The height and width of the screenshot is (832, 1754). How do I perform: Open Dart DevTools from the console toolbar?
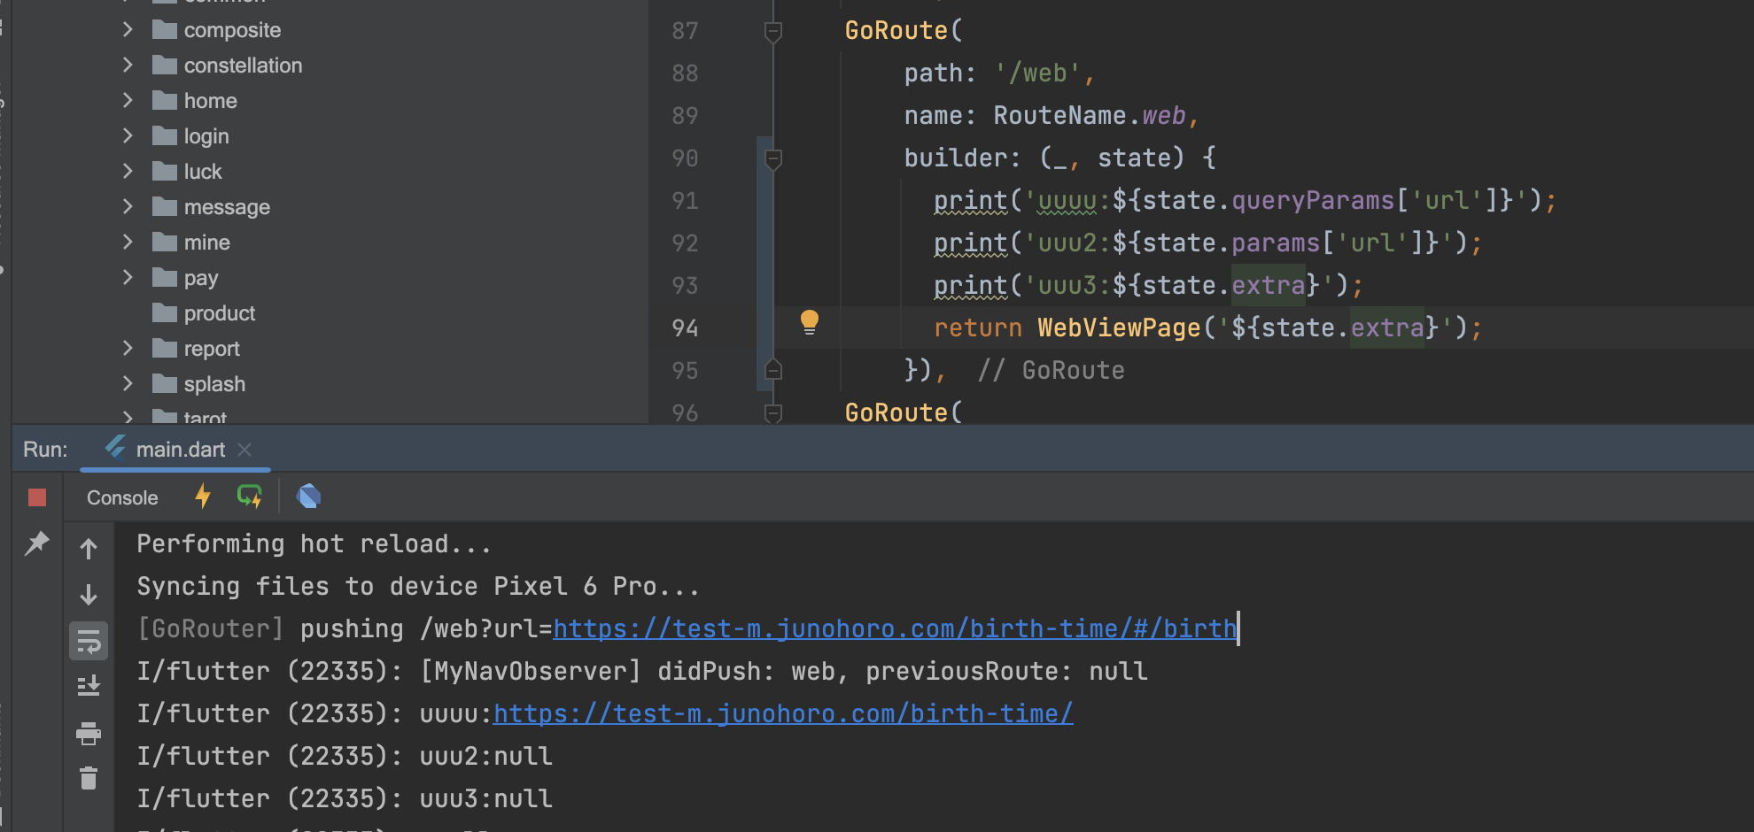pyautogui.click(x=308, y=497)
